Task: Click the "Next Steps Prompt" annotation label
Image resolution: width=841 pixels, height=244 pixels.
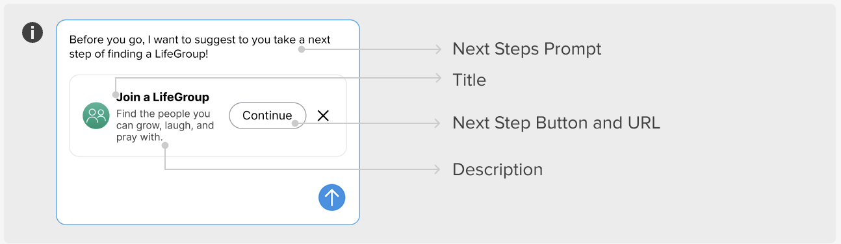Action: [527, 49]
